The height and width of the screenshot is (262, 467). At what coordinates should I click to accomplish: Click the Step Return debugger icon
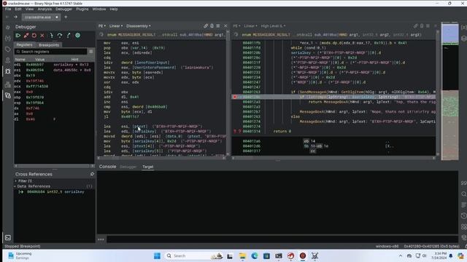[69, 36]
